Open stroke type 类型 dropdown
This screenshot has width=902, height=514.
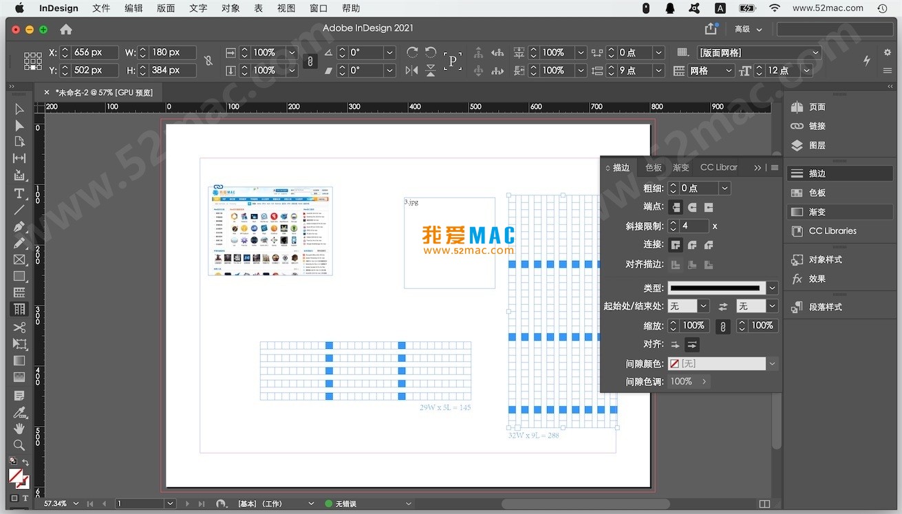(x=773, y=288)
